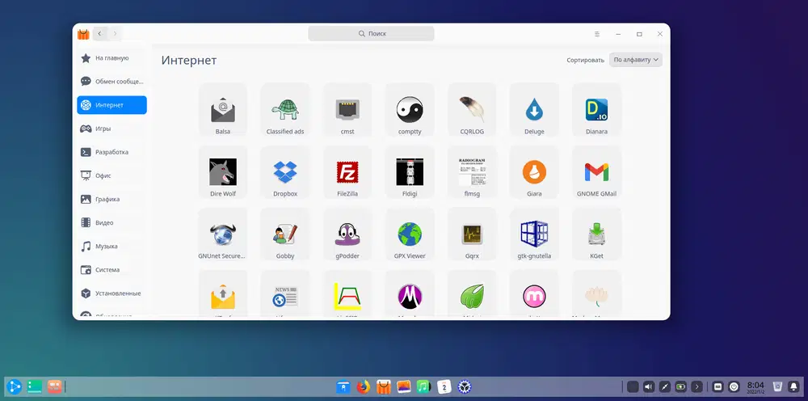Open the file manager in the dock
808x401 pixels.
(x=343, y=386)
